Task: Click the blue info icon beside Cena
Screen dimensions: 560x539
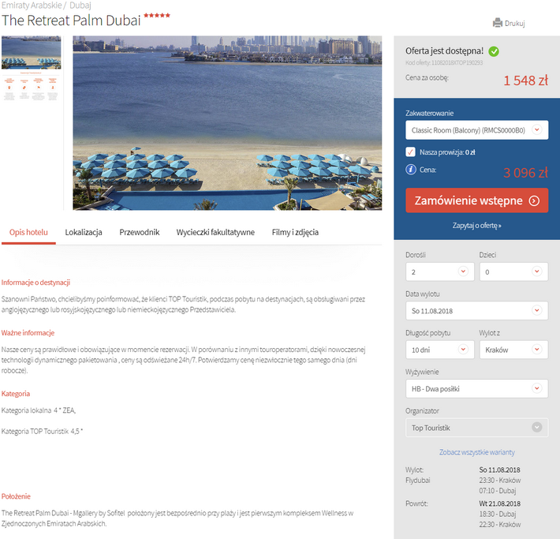Action: coord(411,170)
